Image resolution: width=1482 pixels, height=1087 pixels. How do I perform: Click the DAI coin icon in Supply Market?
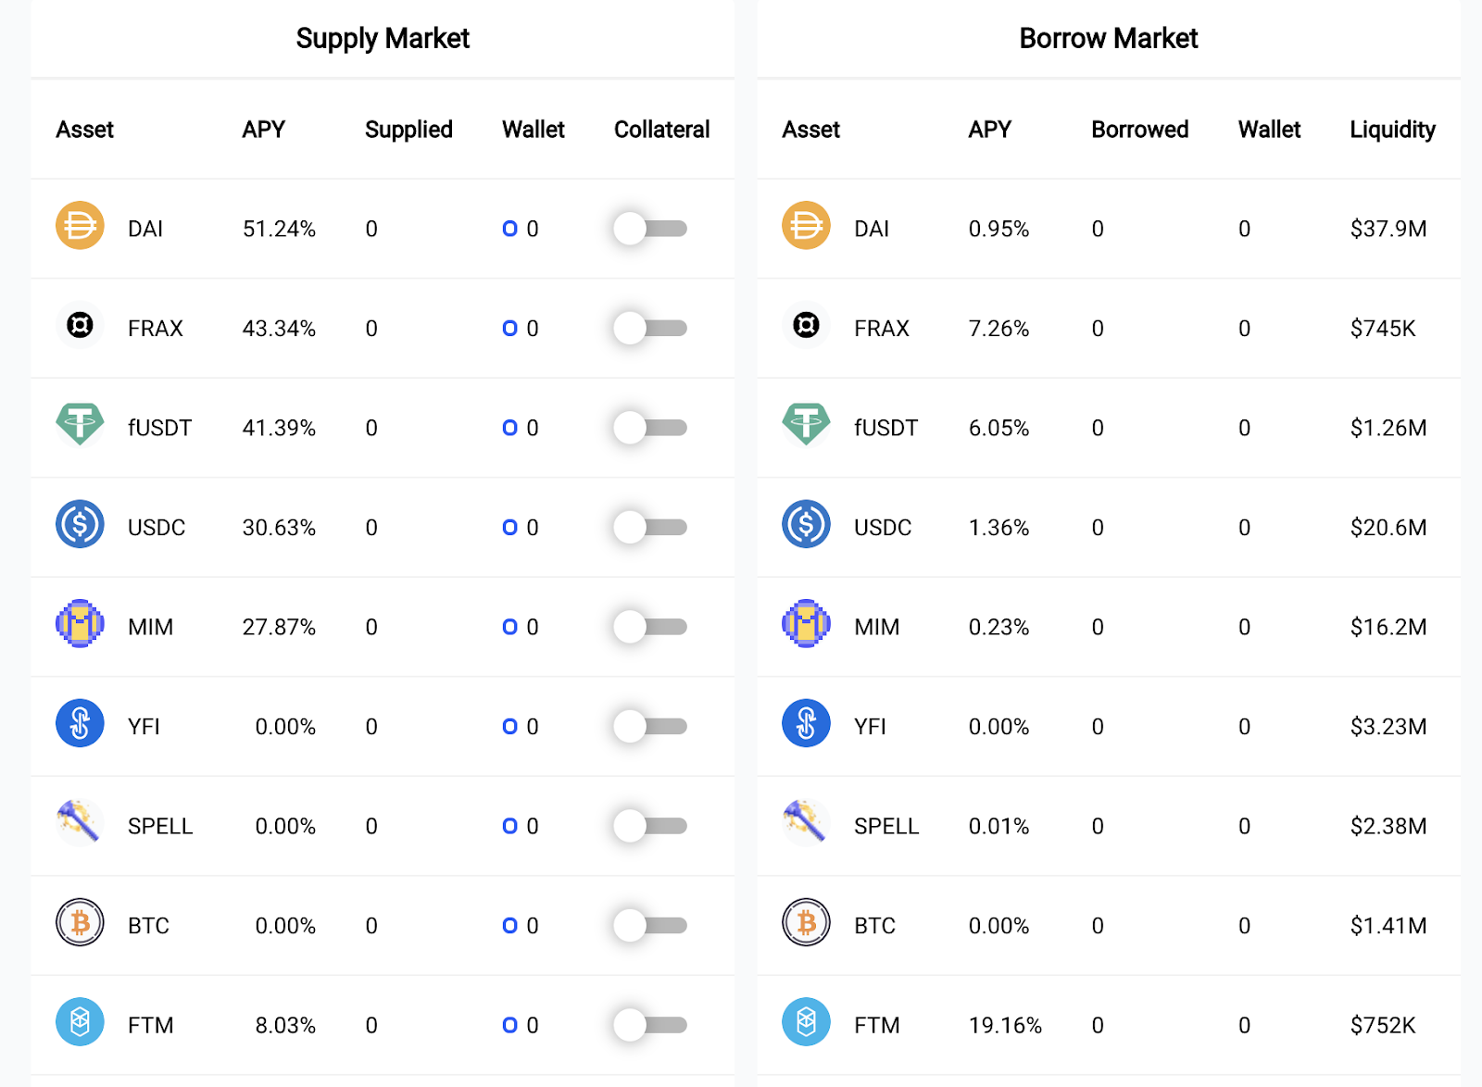(x=80, y=226)
